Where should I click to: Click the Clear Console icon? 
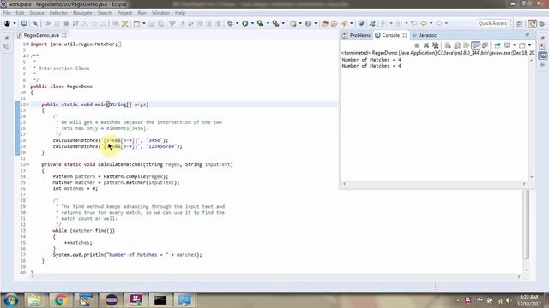click(x=448, y=45)
